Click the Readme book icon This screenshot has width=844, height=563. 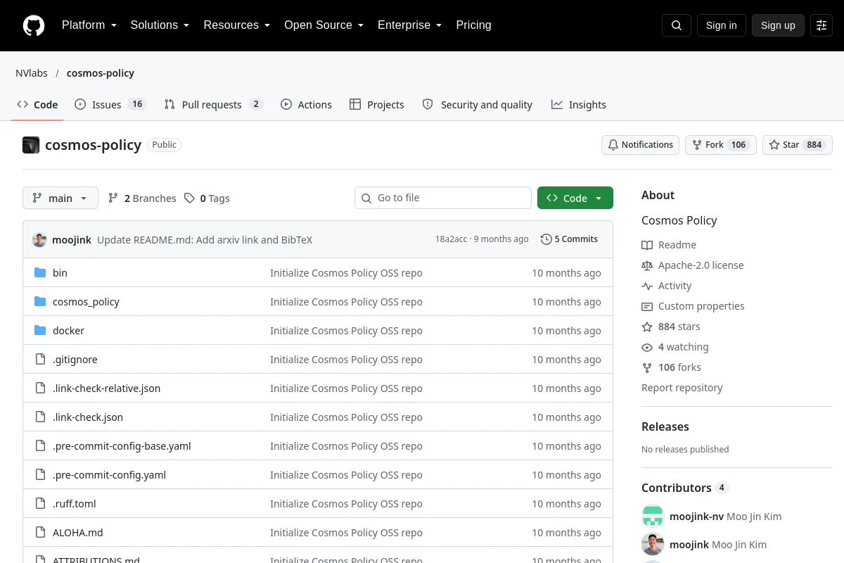pyautogui.click(x=647, y=245)
